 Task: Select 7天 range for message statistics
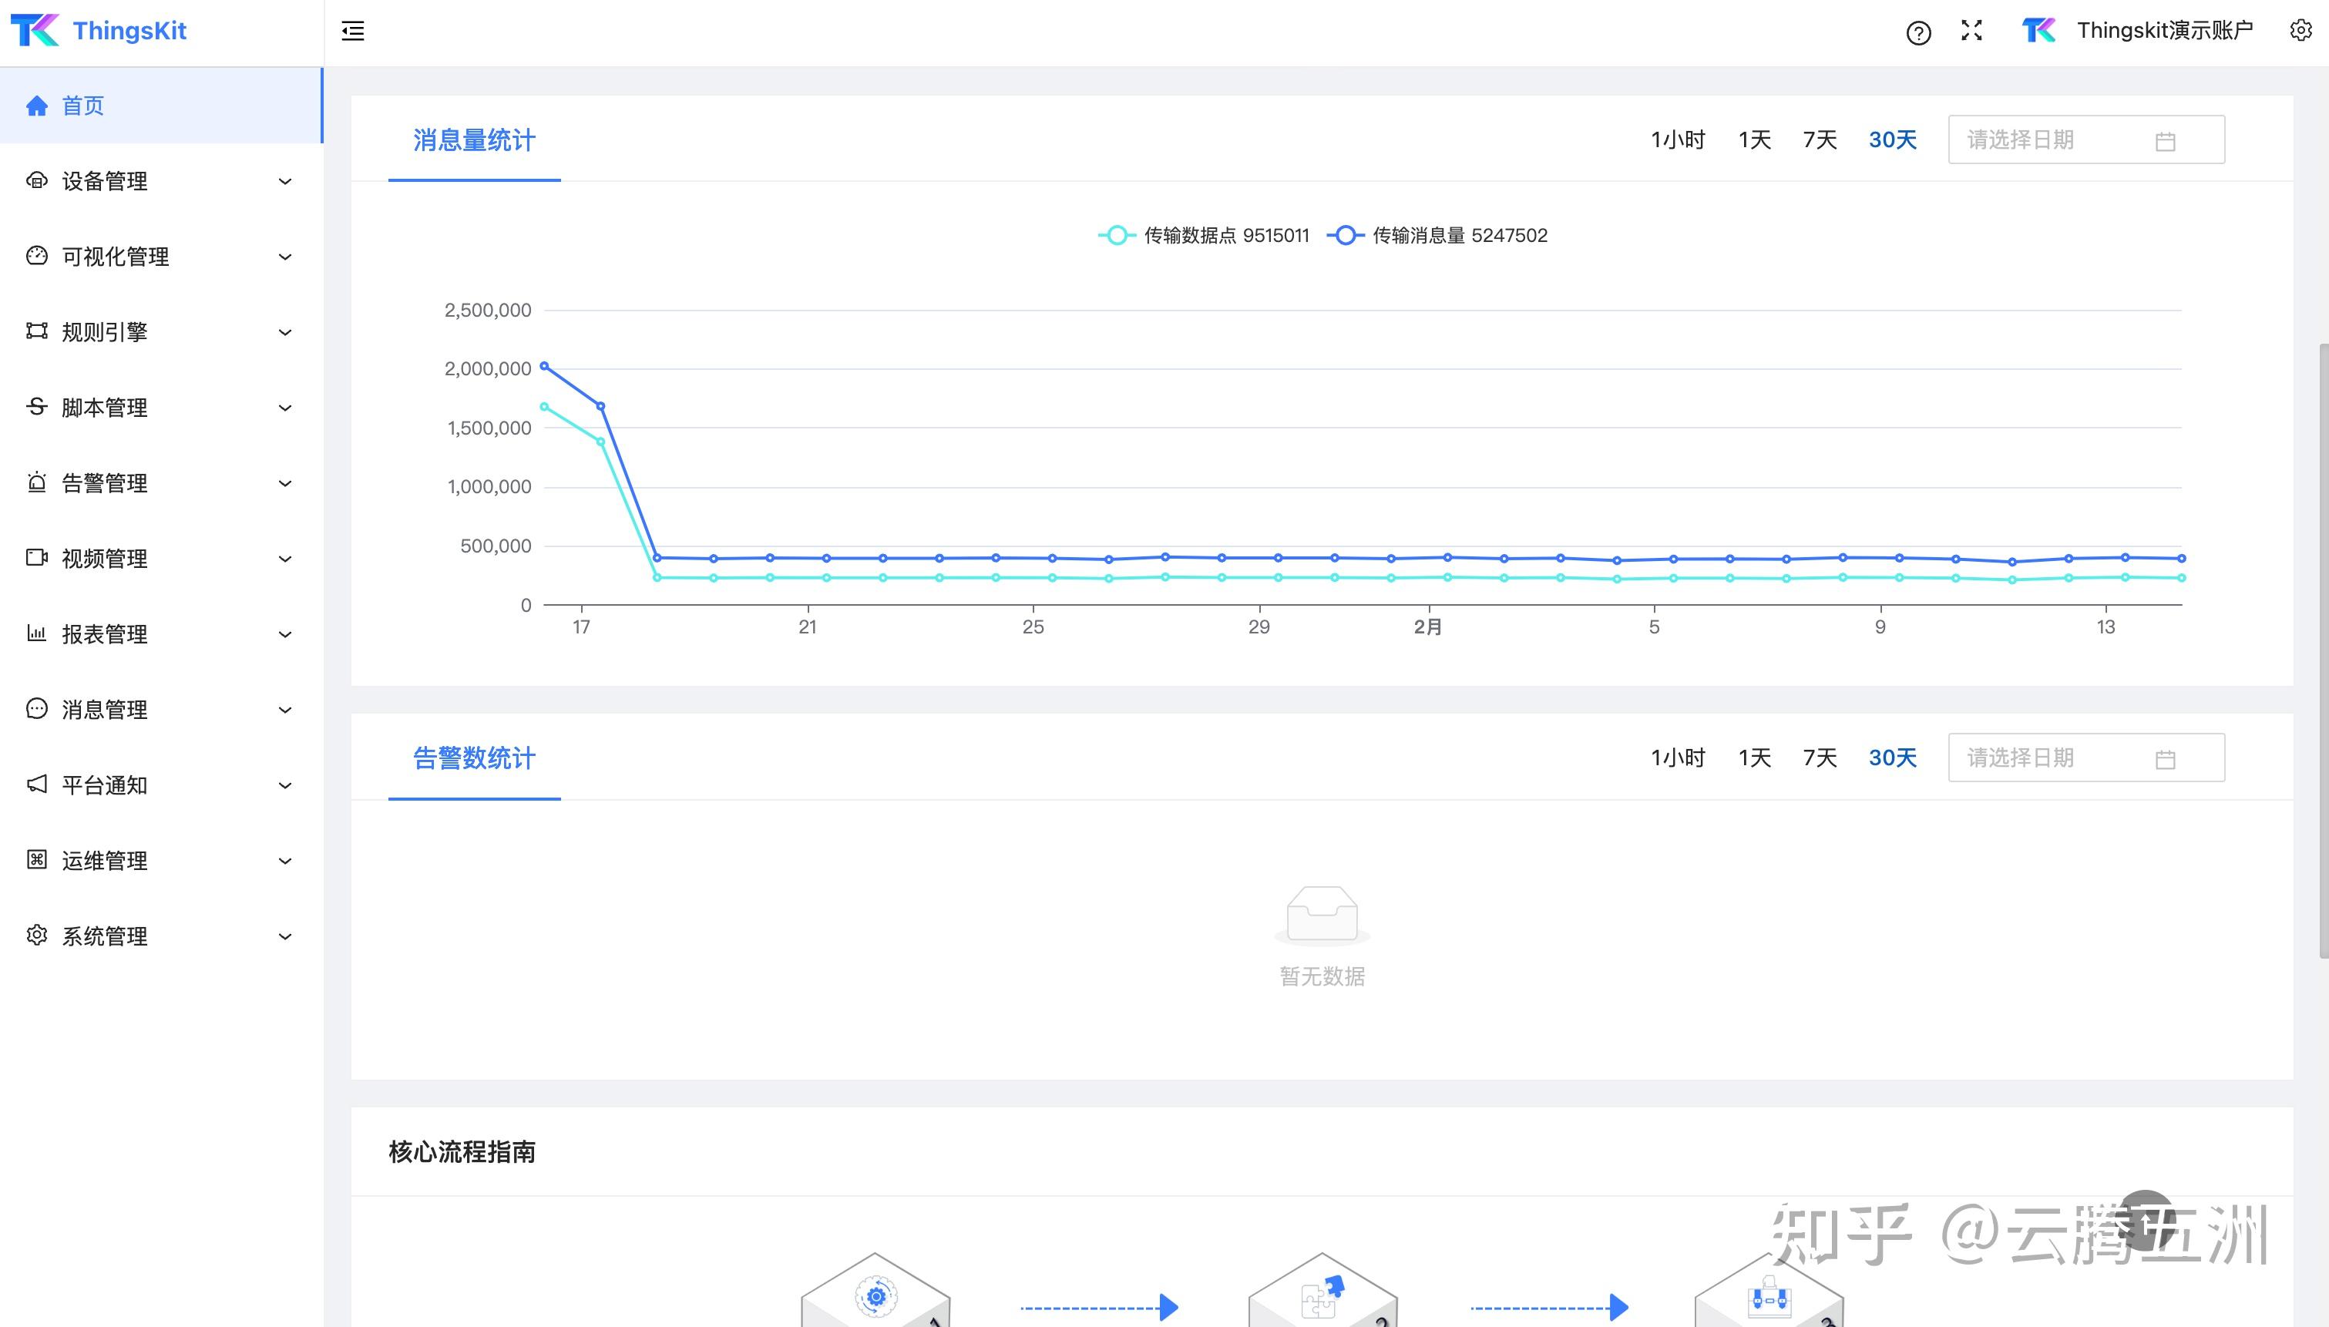click(1819, 139)
